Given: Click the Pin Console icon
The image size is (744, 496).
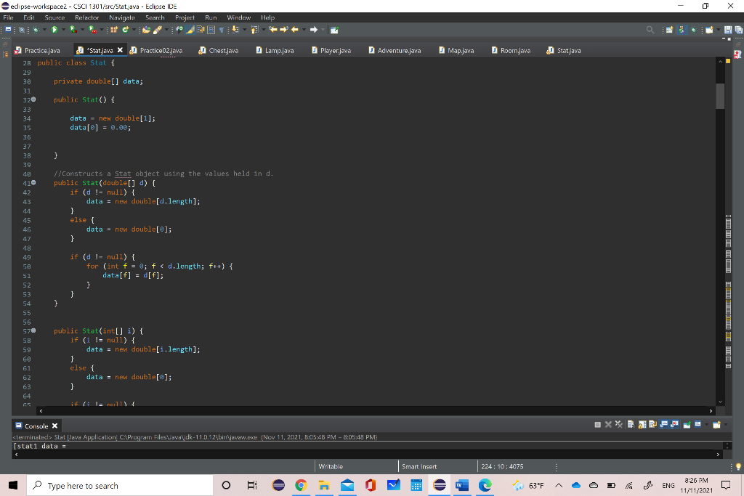Looking at the screenshot, I should (687, 424).
